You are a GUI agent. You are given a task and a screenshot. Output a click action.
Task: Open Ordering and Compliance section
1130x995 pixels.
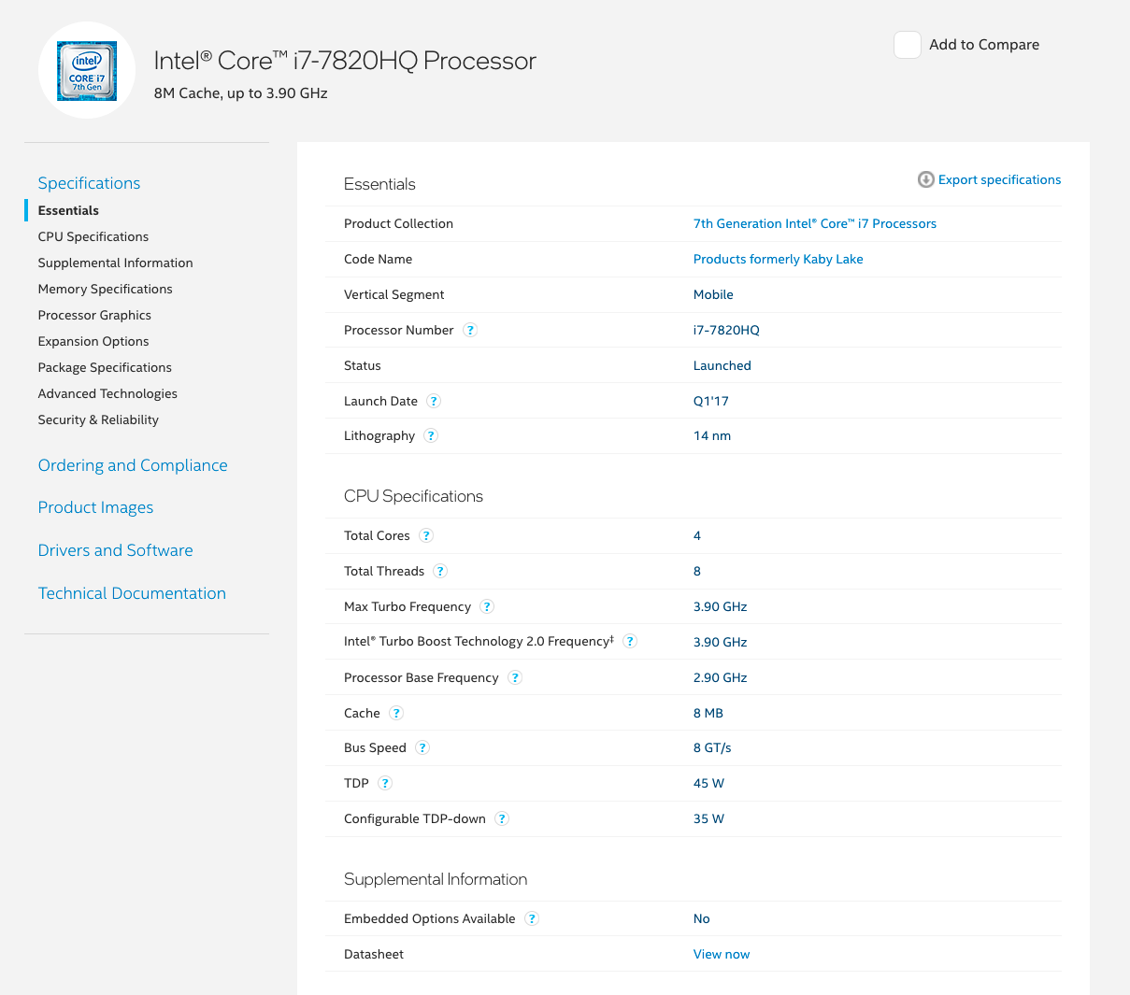click(133, 465)
